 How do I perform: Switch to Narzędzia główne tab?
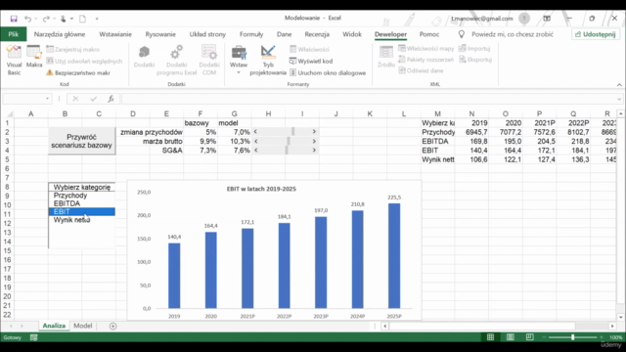[x=60, y=34]
